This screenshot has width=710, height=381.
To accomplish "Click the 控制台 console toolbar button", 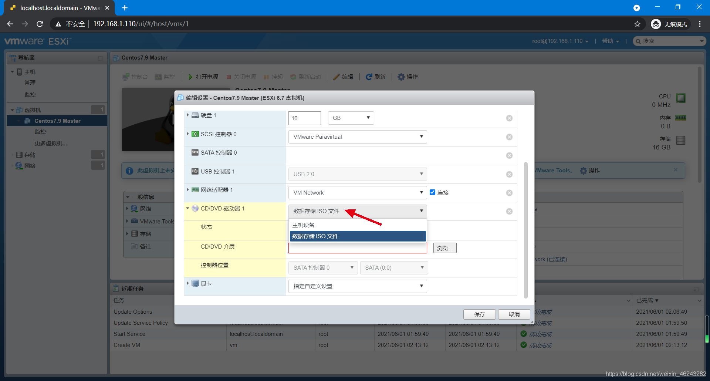I will [x=135, y=77].
